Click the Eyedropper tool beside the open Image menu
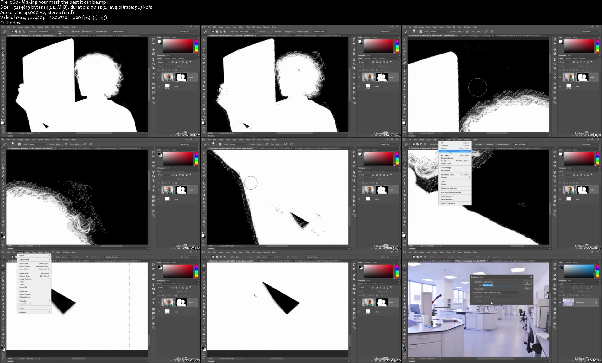Image resolution: width=602 pixels, height=363 pixels. click(x=3, y=284)
